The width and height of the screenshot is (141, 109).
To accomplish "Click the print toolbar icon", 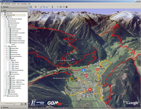I will point(61,7).
